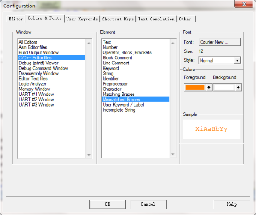Viewport: 256px width, 215px height.
Task: Close the Configuration dialog window
Action: coord(244,4)
